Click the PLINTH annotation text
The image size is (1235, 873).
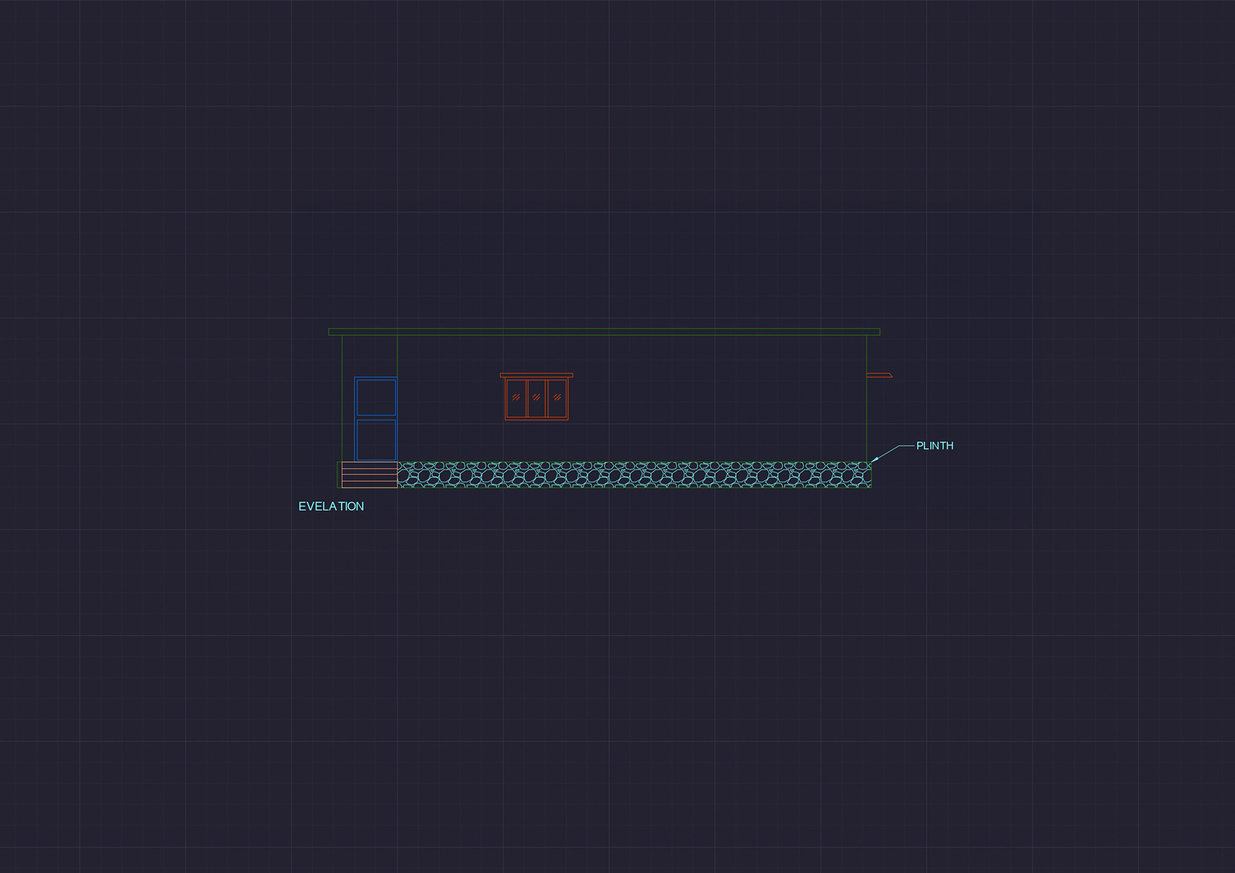[x=934, y=446]
